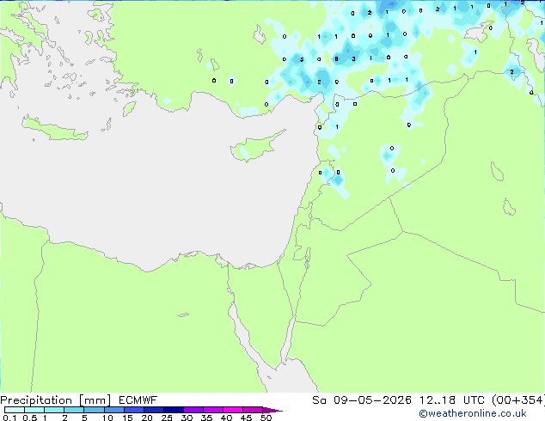Image resolution: width=545 pixels, height=421 pixels.
Task: Click the island of Crete on map
Action: pyautogui.click(x=54, y=129)
